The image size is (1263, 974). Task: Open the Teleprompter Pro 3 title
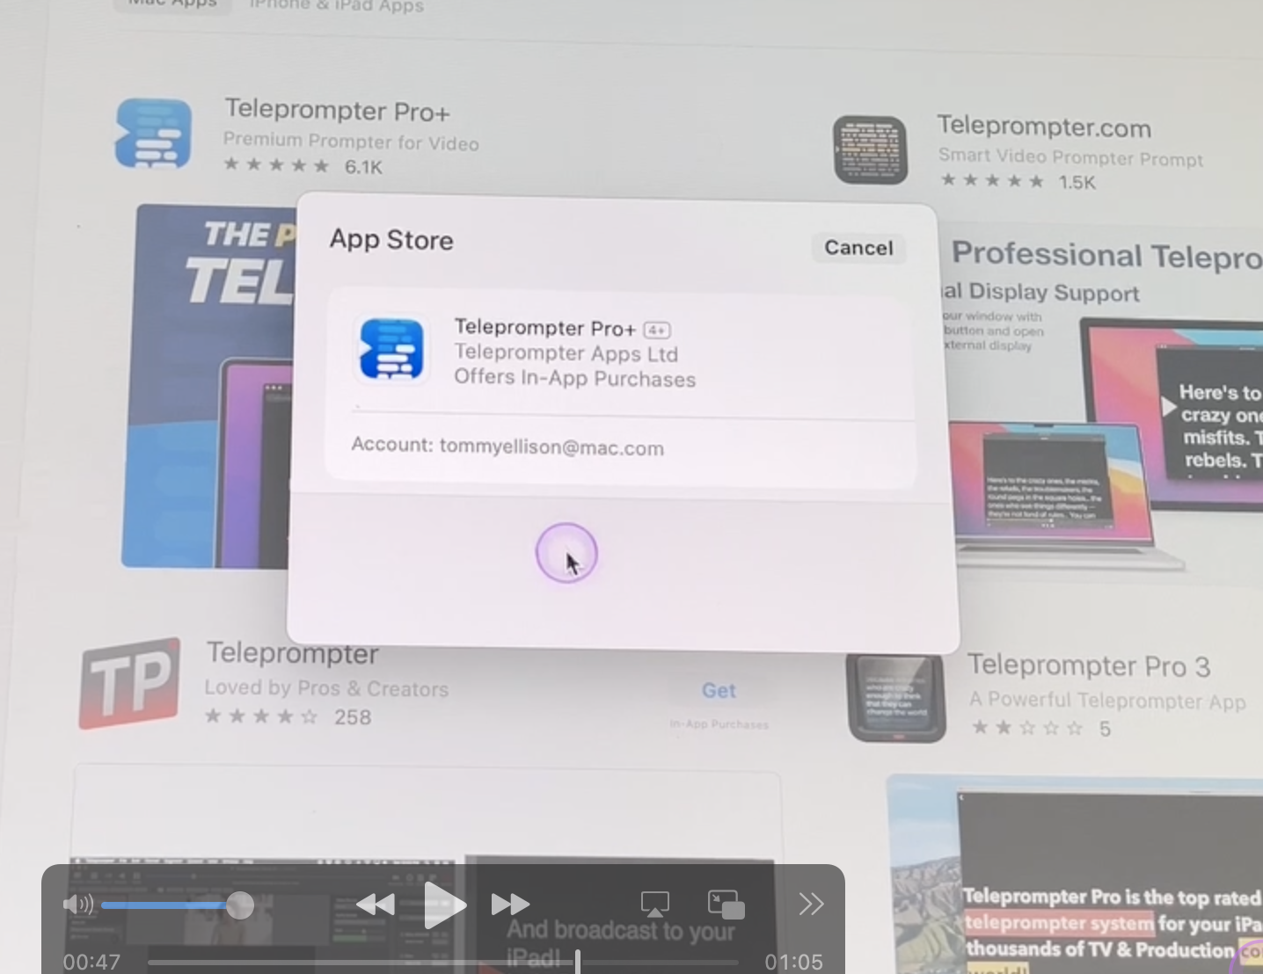coord(1089,666)
